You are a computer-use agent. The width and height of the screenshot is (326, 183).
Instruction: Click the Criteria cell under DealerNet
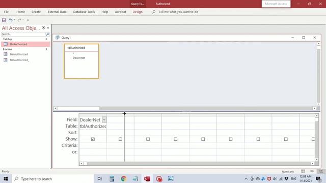(x=93, y=145)
